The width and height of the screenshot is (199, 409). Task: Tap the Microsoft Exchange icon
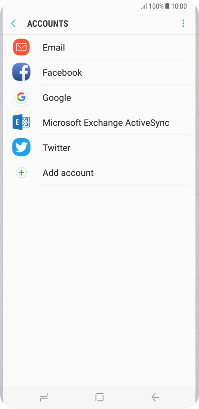(21, 122)
